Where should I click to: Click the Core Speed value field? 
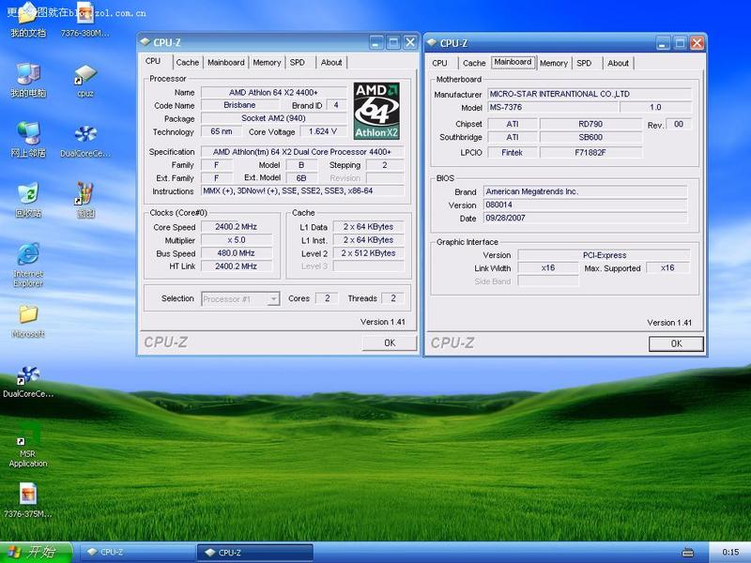coord(237,227)
